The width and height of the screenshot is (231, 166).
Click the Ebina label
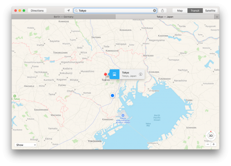(48, 139)
